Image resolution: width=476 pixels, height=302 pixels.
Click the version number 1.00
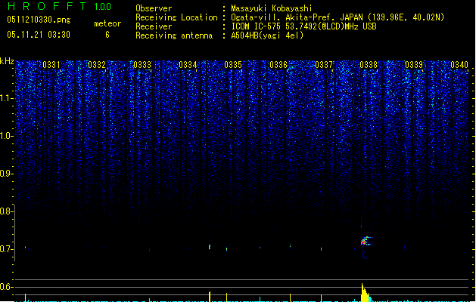coord(102,7)
